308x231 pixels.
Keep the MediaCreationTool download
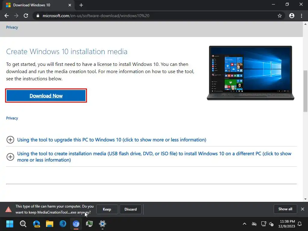[x=107, y=209]
